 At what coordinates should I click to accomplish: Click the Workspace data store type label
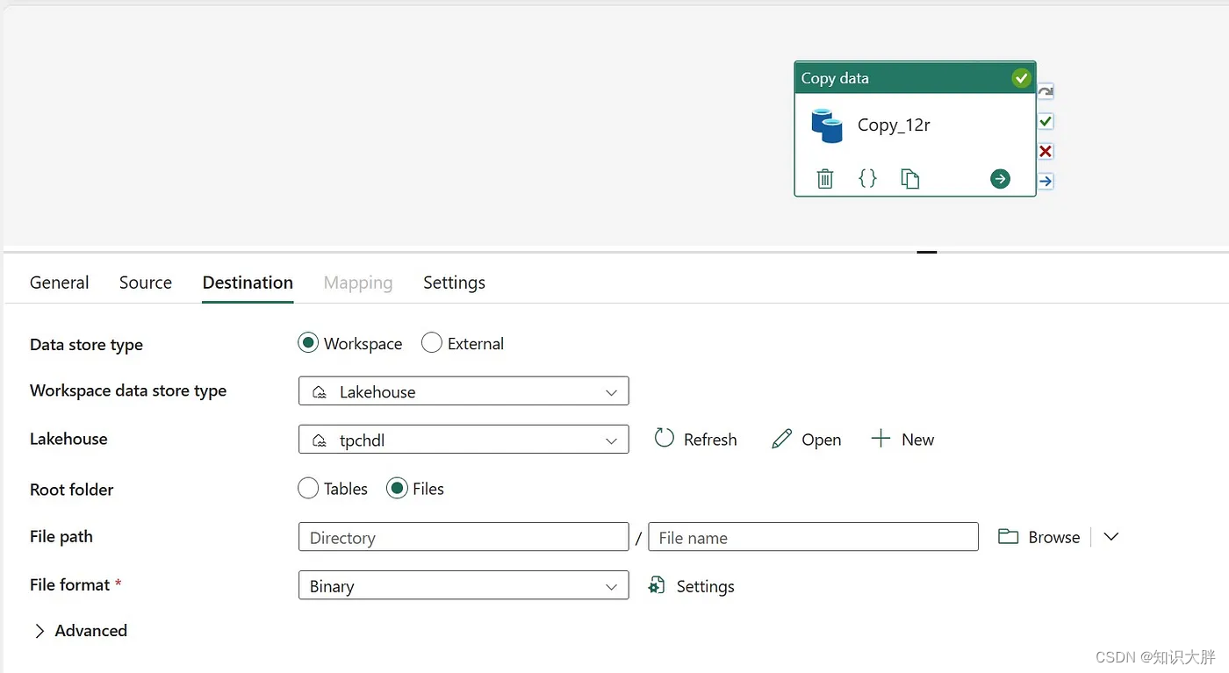click(x=128, y=390)
